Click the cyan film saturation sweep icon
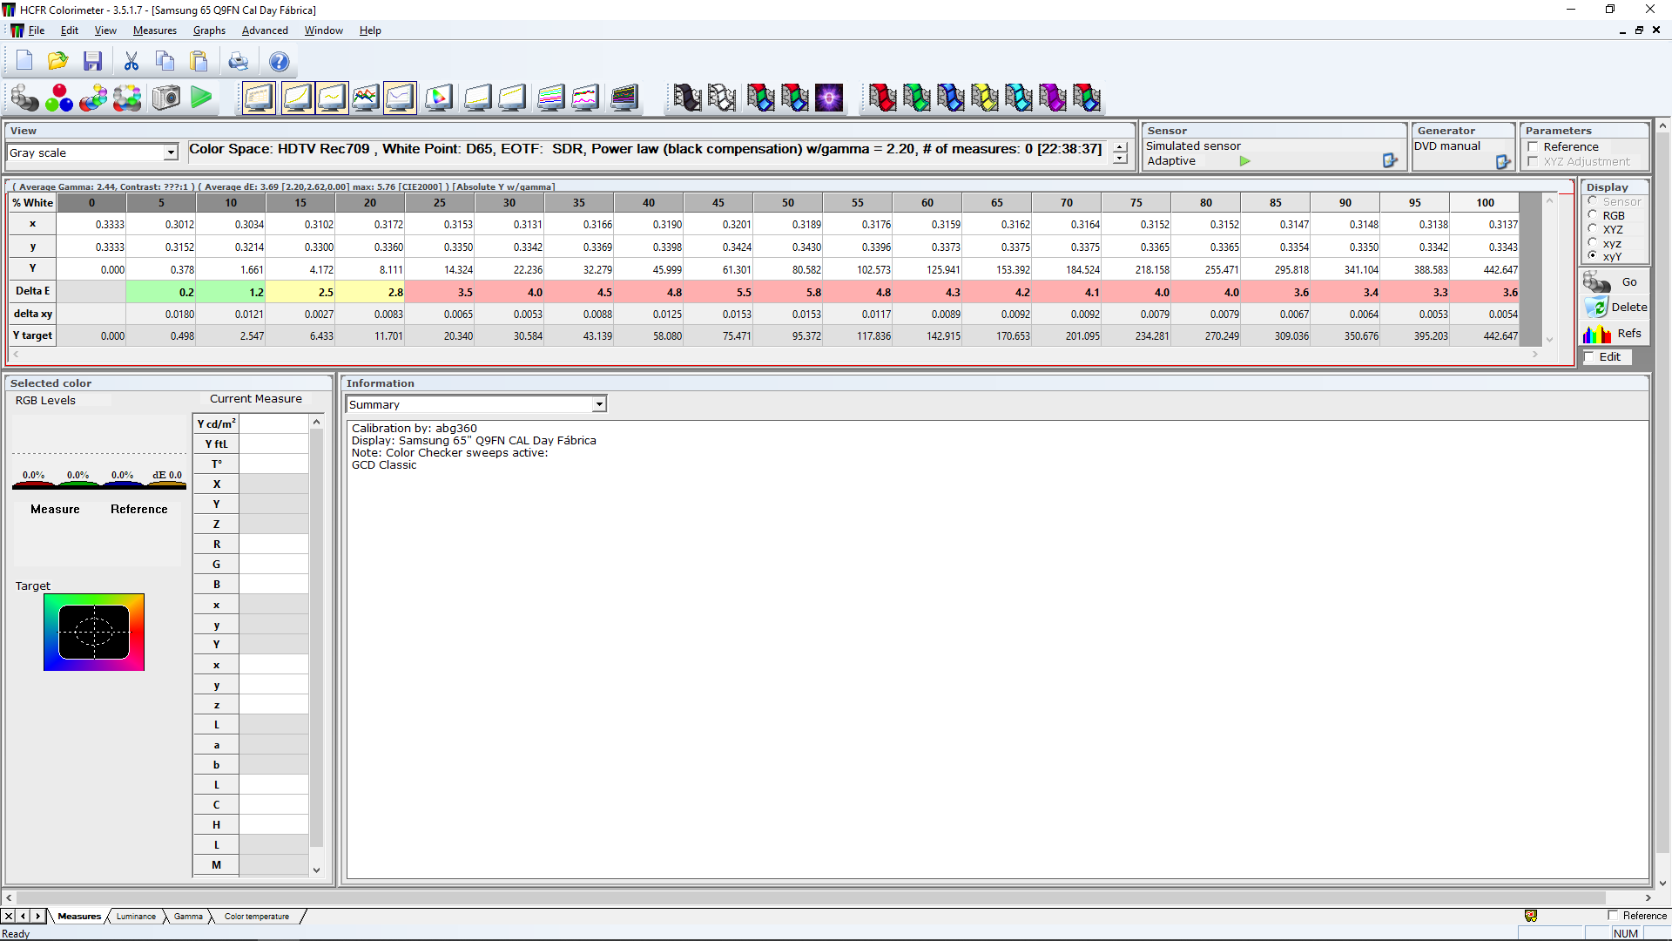 point(1018,98)
